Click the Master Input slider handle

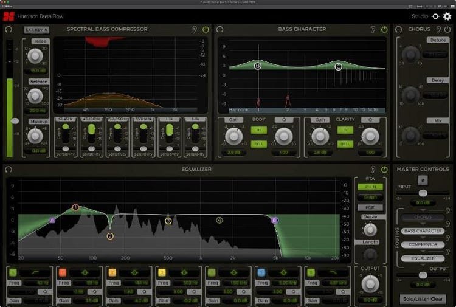(x=423, y=193)
